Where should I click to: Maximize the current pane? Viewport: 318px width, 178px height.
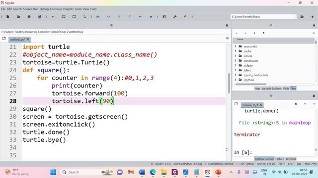tap(164, 17)
